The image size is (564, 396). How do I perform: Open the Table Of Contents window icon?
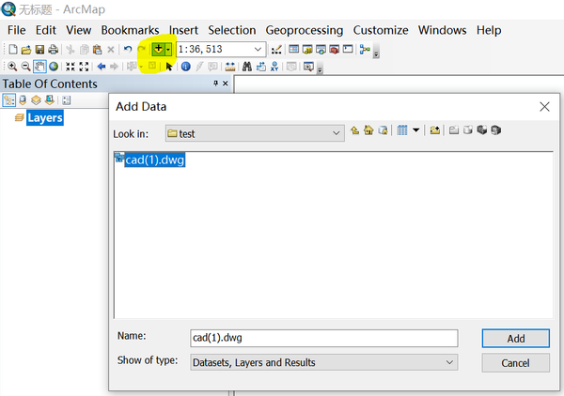pyautogui.click(x=294, y=49)
